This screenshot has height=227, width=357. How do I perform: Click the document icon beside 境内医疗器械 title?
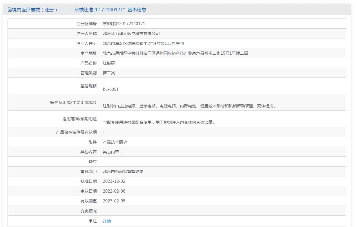pos(10,10)
